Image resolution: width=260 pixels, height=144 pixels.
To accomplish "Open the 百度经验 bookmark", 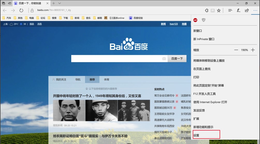I will point(136,18).
